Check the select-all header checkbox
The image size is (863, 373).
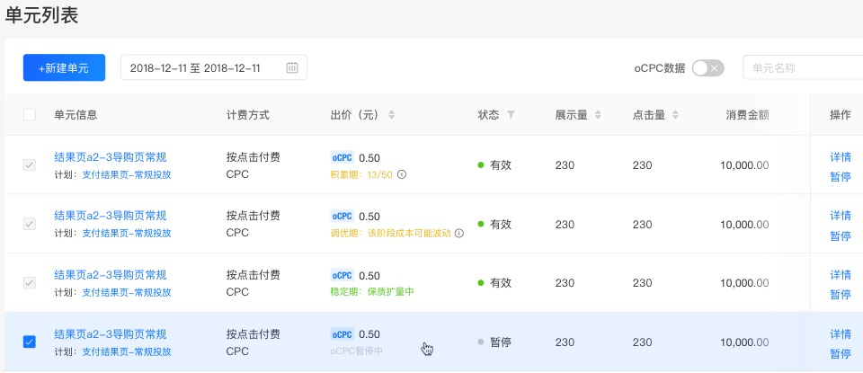click(30, 114)
